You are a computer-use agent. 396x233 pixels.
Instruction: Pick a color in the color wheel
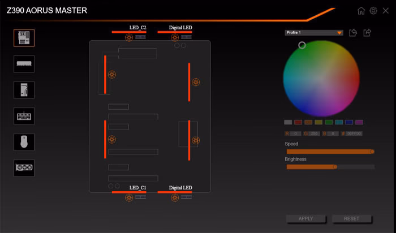(x=321, y=79)
